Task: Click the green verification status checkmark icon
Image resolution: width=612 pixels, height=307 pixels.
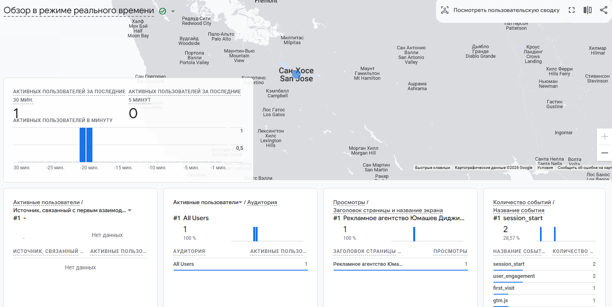Action: tap(162, 11)
